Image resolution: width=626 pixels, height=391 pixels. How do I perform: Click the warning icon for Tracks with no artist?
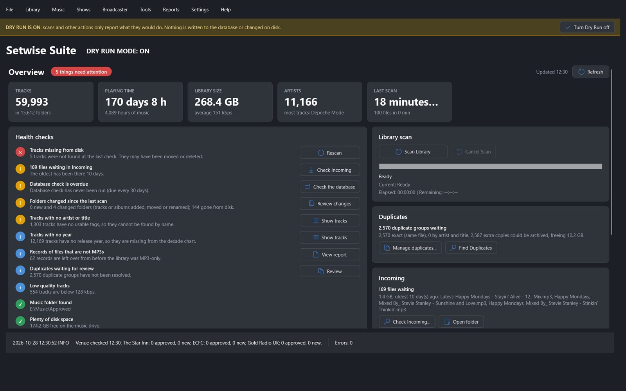[x=20, y=220]
